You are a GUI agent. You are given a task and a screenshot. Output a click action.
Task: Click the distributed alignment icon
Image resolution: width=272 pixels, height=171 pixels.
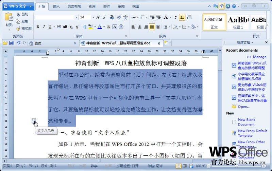pyautogui.click(x=158, y=27)
